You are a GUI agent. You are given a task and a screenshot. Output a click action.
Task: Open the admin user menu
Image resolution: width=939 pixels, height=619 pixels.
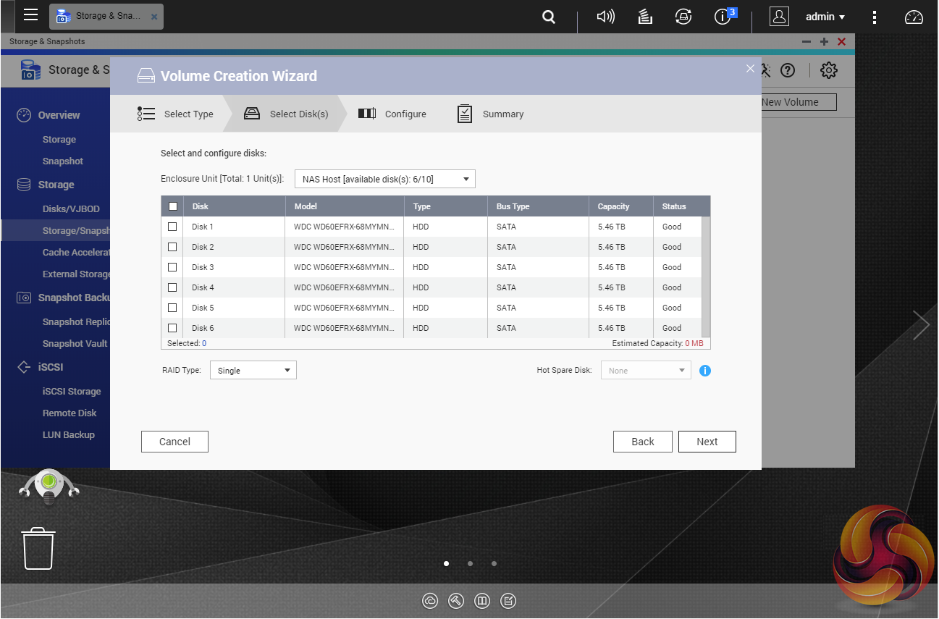click(825, 17)
